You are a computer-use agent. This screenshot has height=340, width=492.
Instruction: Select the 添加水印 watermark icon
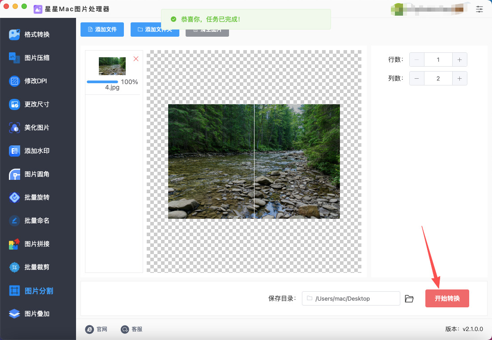coord(14,151)
